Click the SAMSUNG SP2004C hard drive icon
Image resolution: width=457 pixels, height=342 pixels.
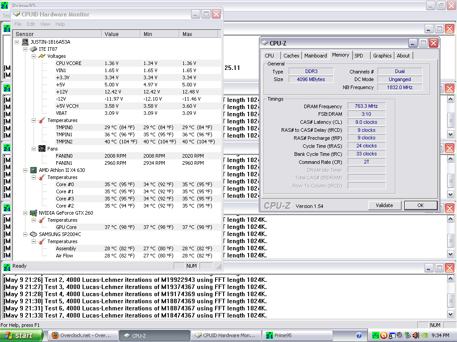tap(33, 234)
